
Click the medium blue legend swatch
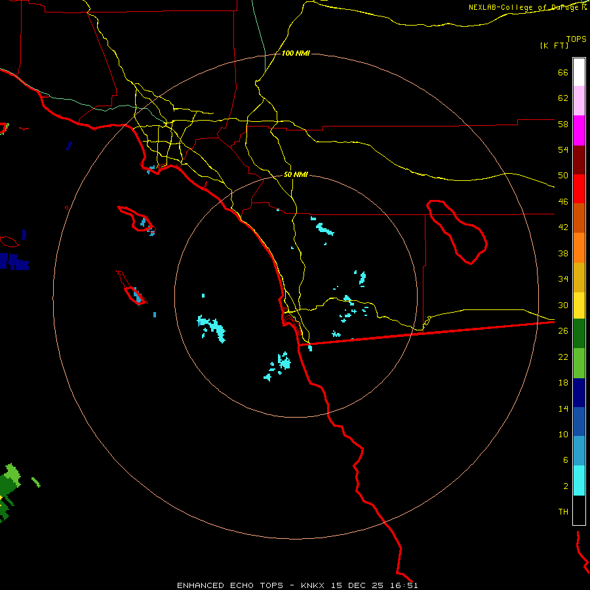(x=579, y=422)
